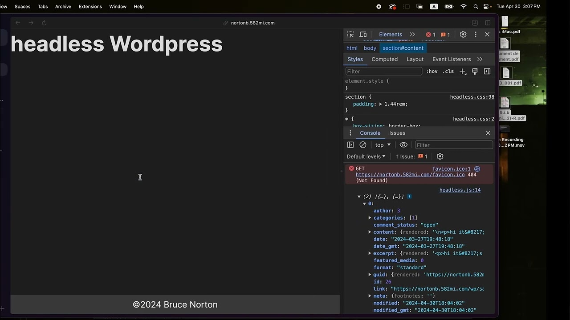Click the orange issue count badge in top toolbar
570x320 pixels.
(445, 35)
